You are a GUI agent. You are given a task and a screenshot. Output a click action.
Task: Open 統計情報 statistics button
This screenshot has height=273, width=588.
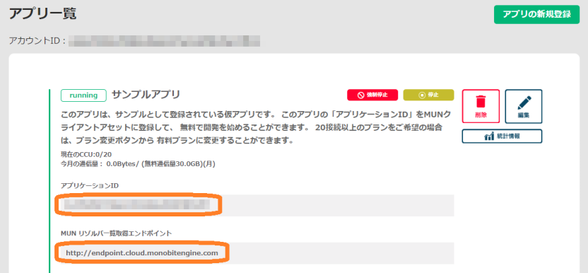click(x=502, y=136)
